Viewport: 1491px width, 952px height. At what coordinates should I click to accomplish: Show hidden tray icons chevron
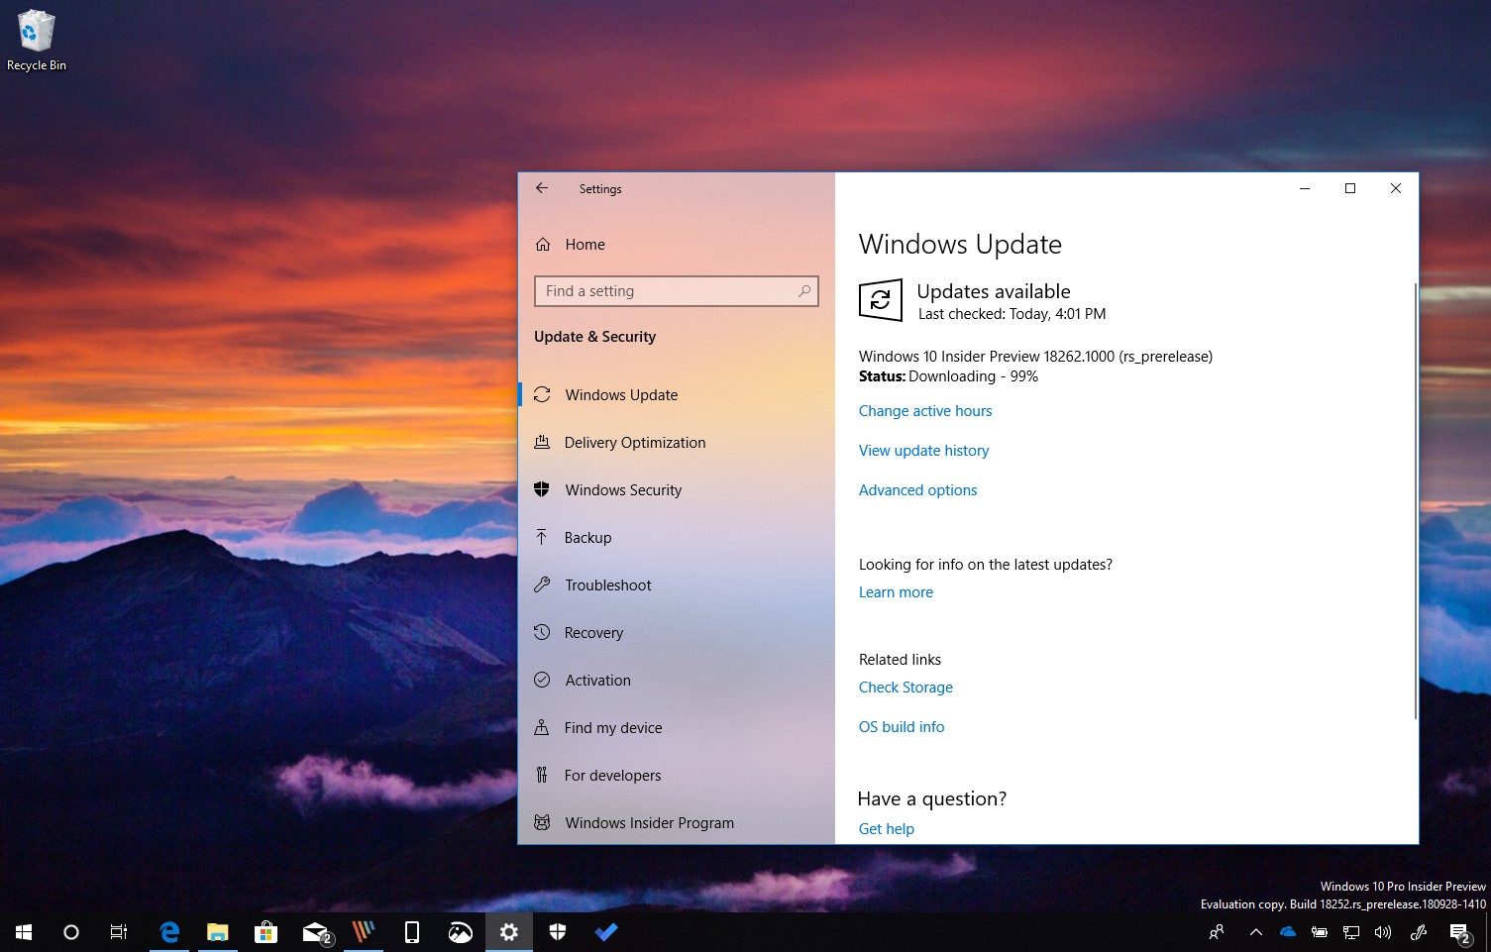click(1255, 932)
